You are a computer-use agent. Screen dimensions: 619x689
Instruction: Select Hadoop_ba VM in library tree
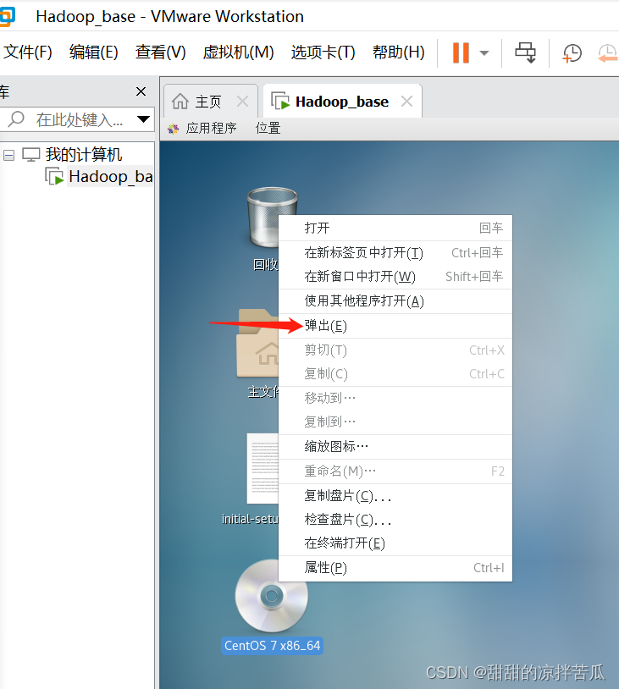click(x=110, y=177)
